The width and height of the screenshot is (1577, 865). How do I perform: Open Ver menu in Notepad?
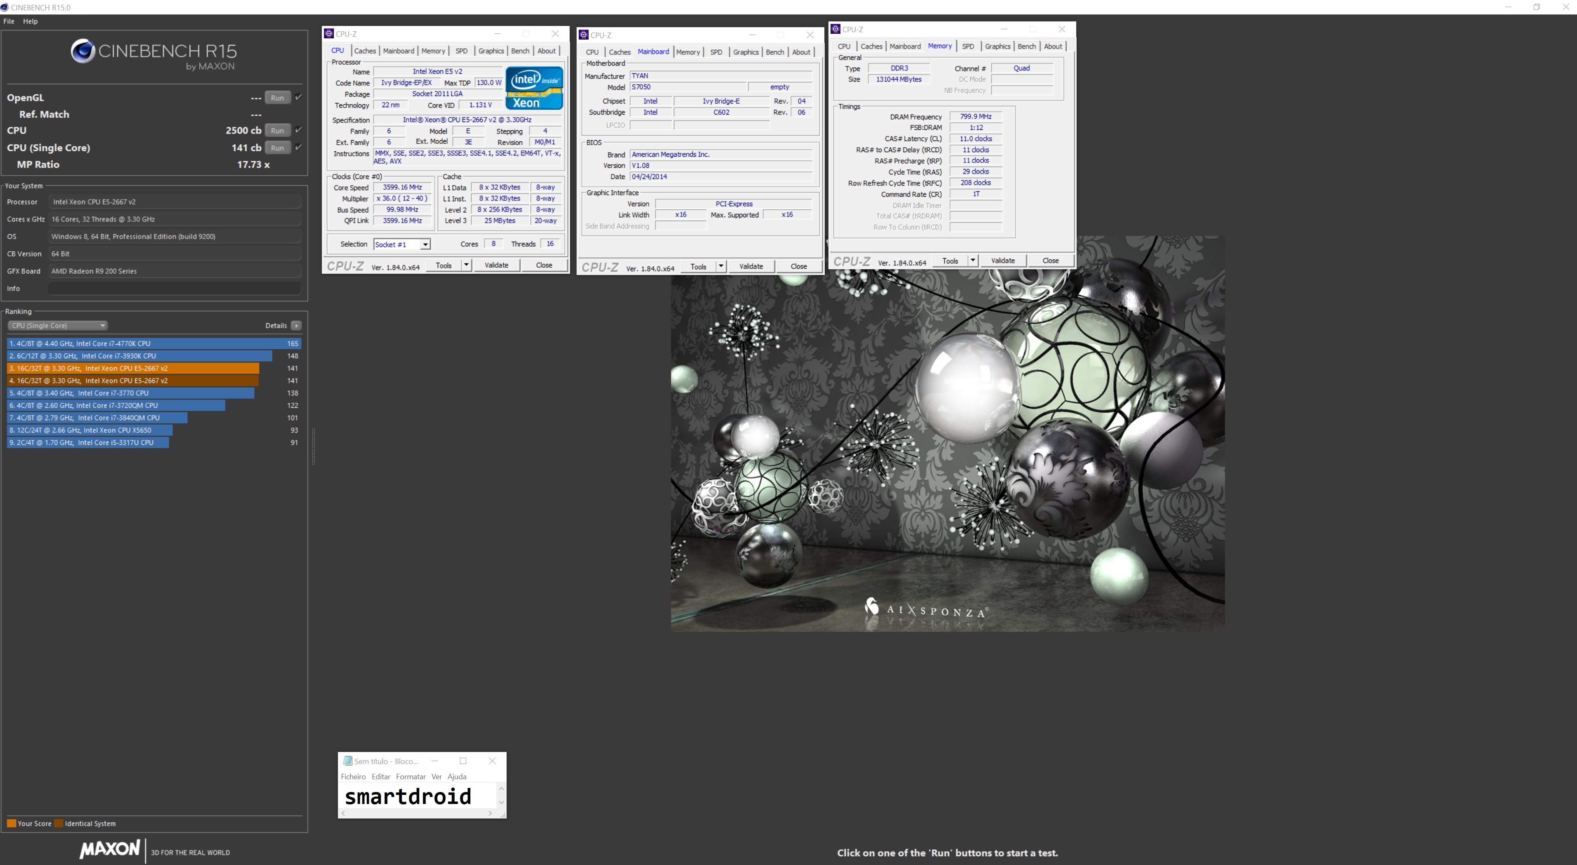(436, 777)
